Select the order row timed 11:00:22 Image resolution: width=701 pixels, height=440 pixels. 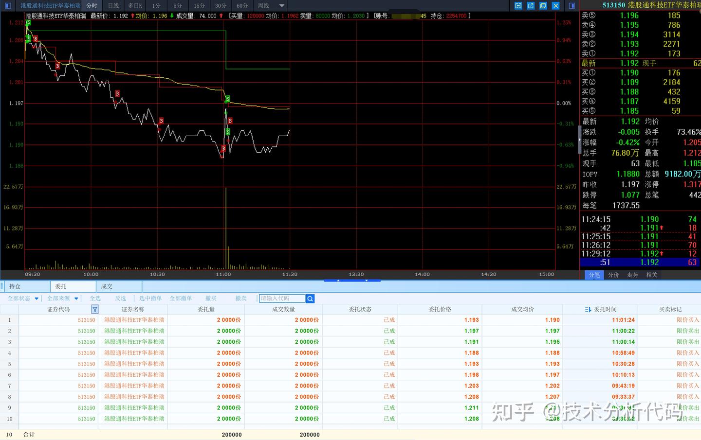pos(350,331)
